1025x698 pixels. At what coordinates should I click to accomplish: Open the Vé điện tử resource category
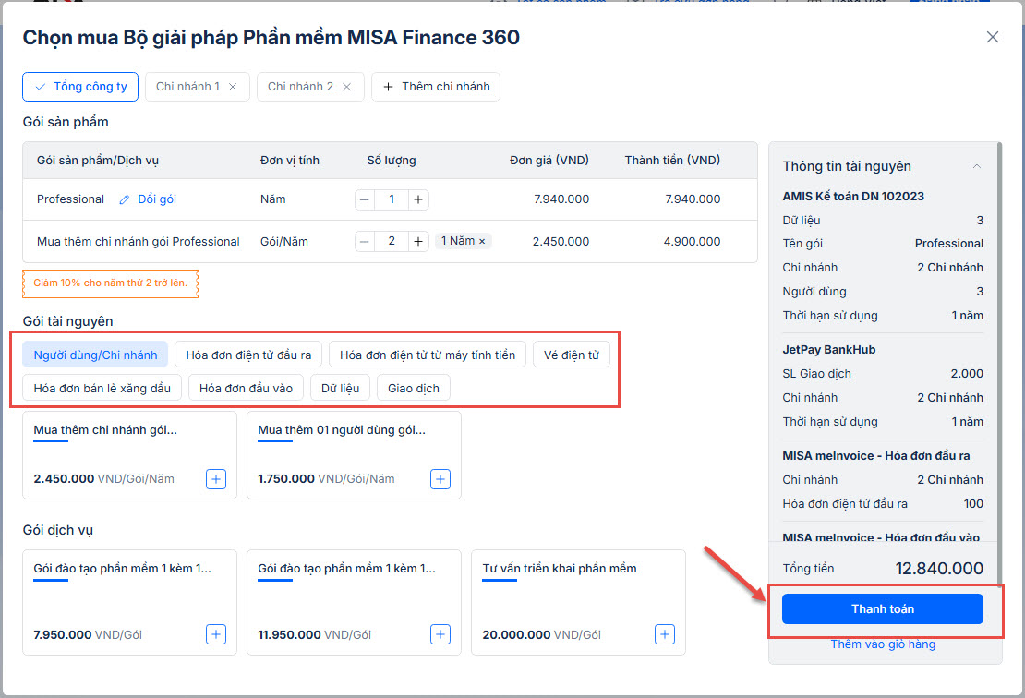point(572,355)
